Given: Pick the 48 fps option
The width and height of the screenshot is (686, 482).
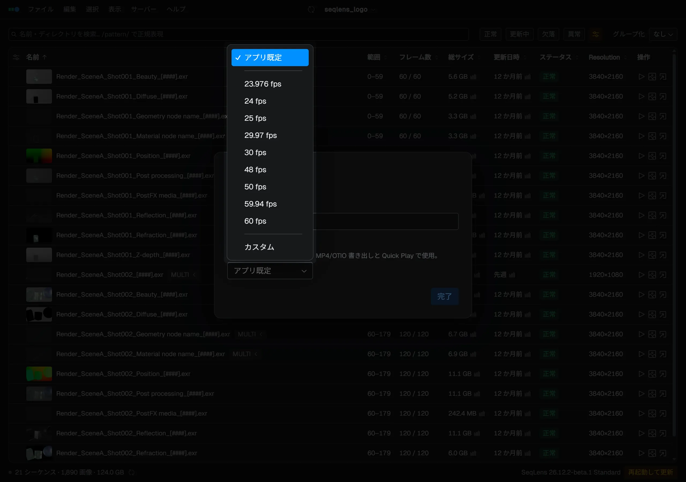Looking at the screenshot, I should 270,170.
